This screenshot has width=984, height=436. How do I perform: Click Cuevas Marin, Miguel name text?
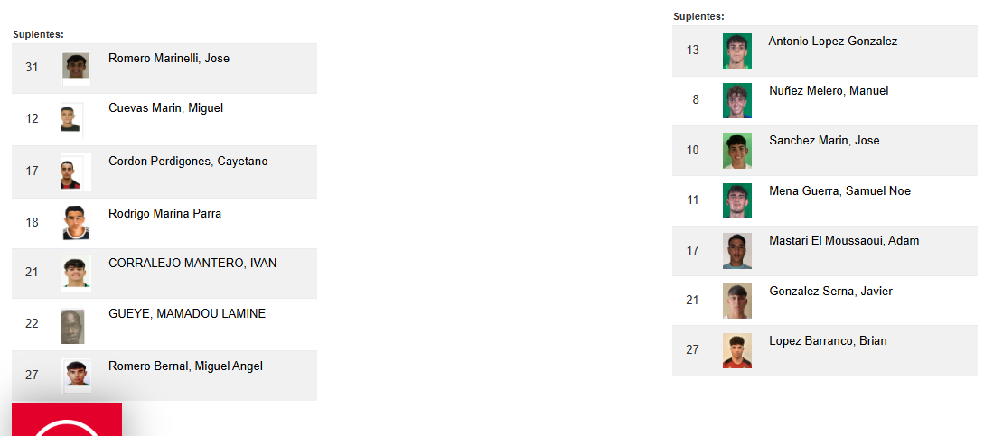pos(165,108)
